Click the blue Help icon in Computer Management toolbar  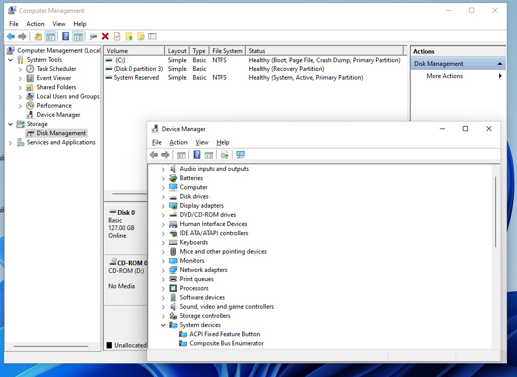tap(65, 37)
